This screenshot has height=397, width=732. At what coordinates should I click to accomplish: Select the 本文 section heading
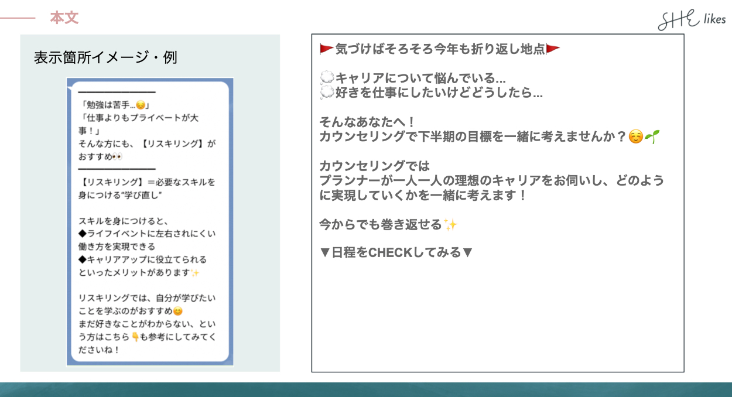(64, 18)
